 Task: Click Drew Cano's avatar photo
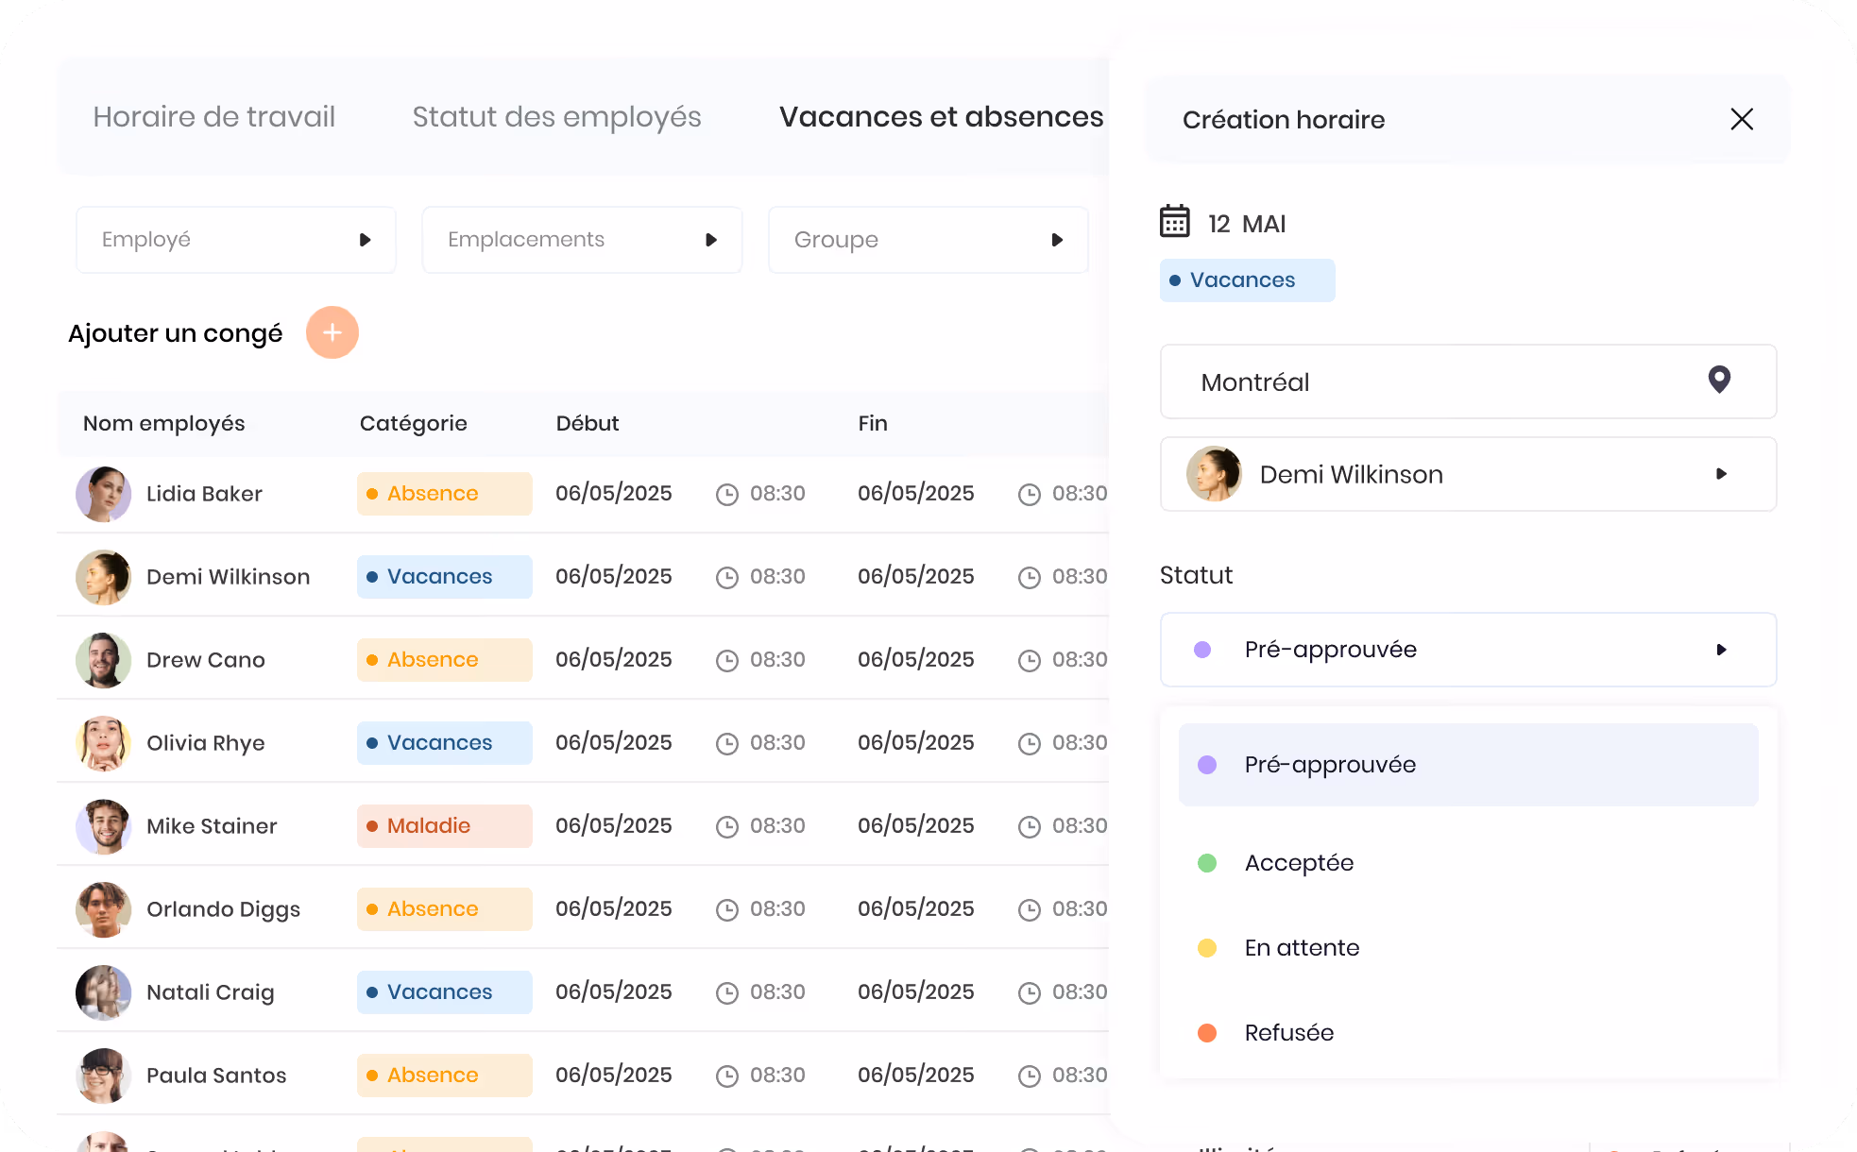point(103,660)
